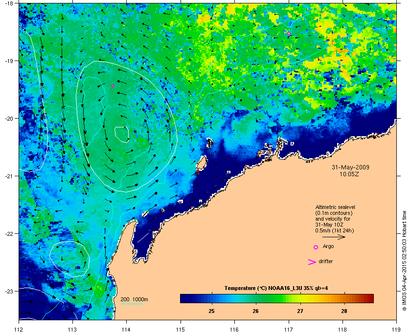Click the latitude axis label -23
The image size is (411, 332).
tap(9, 291)
